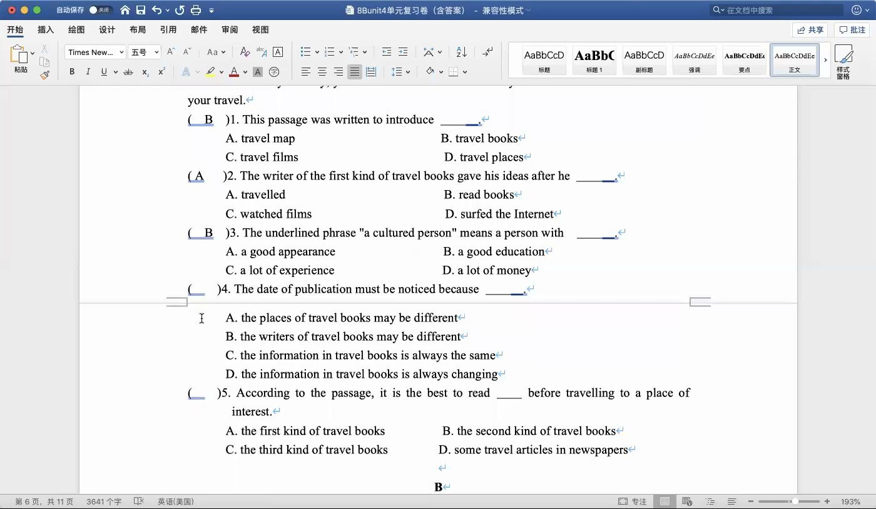Toggle the AutoSave switch
The height and width of the screenshot is (509, 876).
(x=100, y=10)
